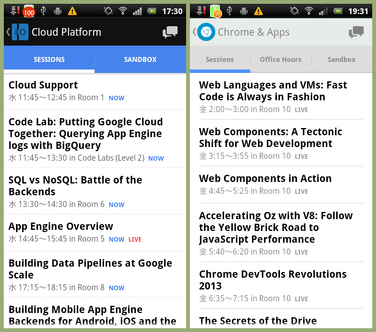Open the social stream icon on Chrome & Apps screen
The width and height of the screenshot is (376, 332).
(356, 32)
